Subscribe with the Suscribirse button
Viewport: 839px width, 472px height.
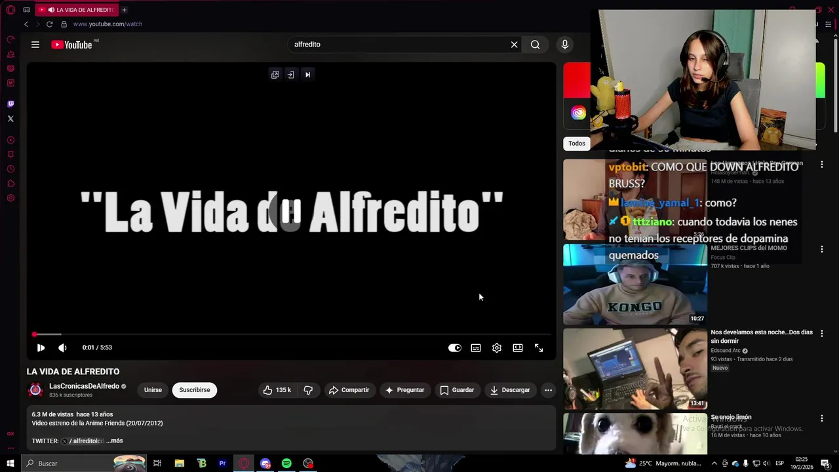click(195, 390)
